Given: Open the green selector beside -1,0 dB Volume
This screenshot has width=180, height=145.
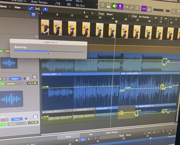Looking at the screenshot, I should tap(3, 124).
